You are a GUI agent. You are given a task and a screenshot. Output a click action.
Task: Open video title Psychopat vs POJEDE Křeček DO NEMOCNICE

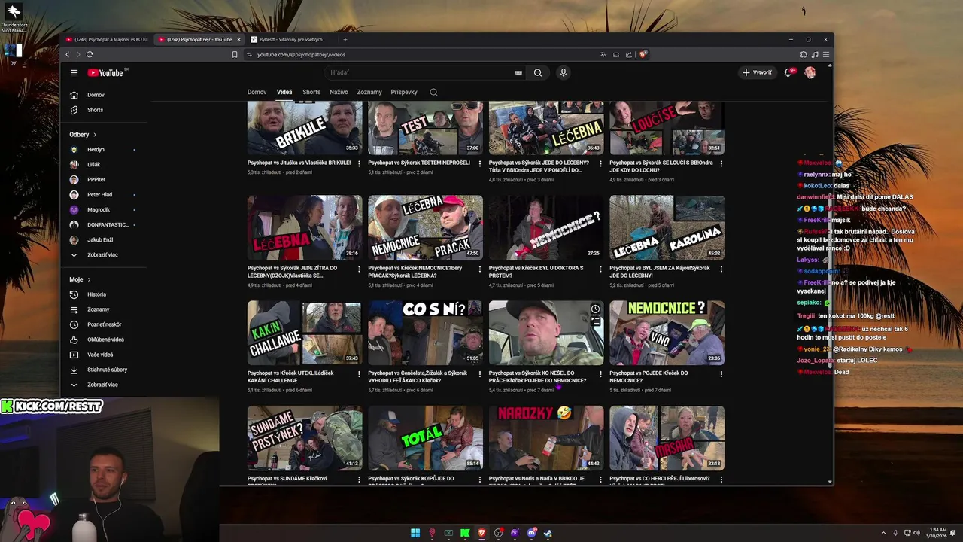point(649,377)
